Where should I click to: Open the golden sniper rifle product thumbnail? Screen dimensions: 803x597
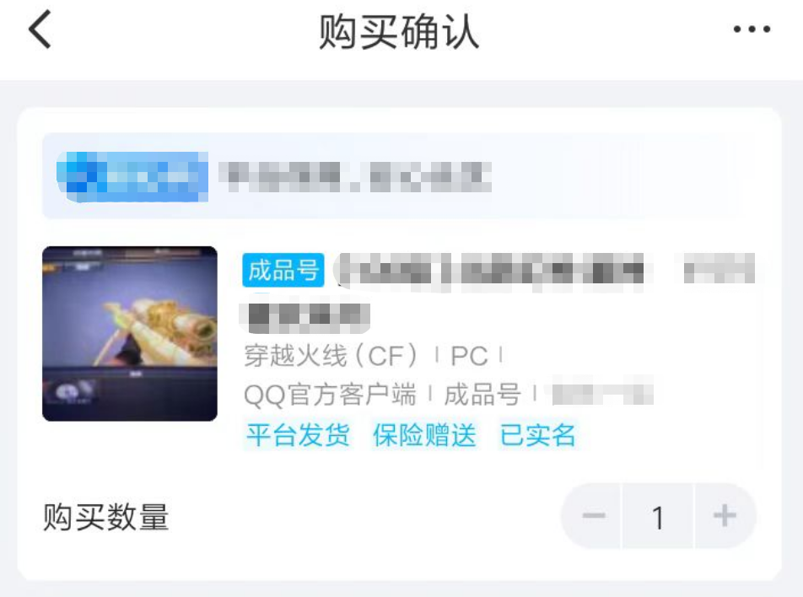(x=130, y=334)
